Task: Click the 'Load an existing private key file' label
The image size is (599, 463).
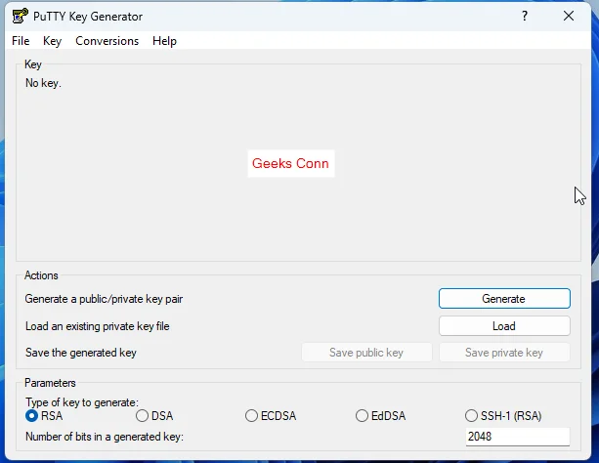Action: coord(98,326)
